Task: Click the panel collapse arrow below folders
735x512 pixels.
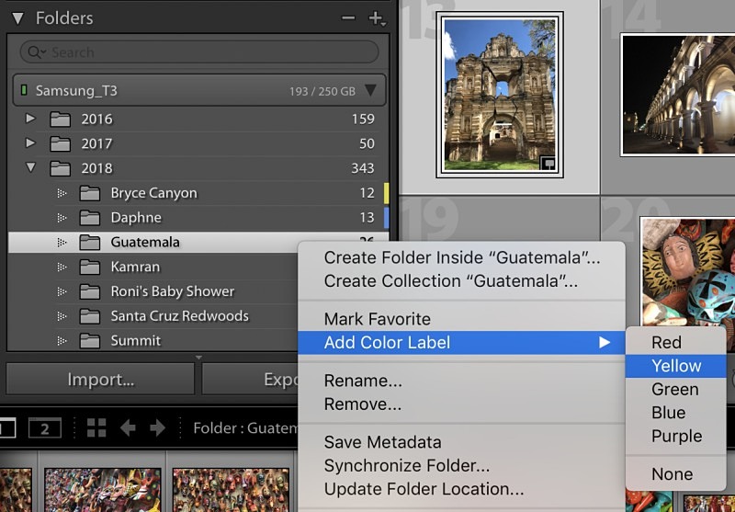Action: 198,358
